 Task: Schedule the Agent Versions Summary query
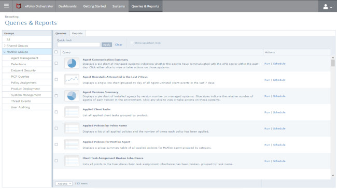click(x=279, y=96)
